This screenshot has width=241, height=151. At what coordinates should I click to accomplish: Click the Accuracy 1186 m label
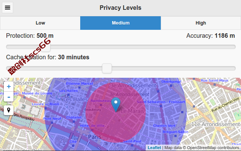click(210, 36)
